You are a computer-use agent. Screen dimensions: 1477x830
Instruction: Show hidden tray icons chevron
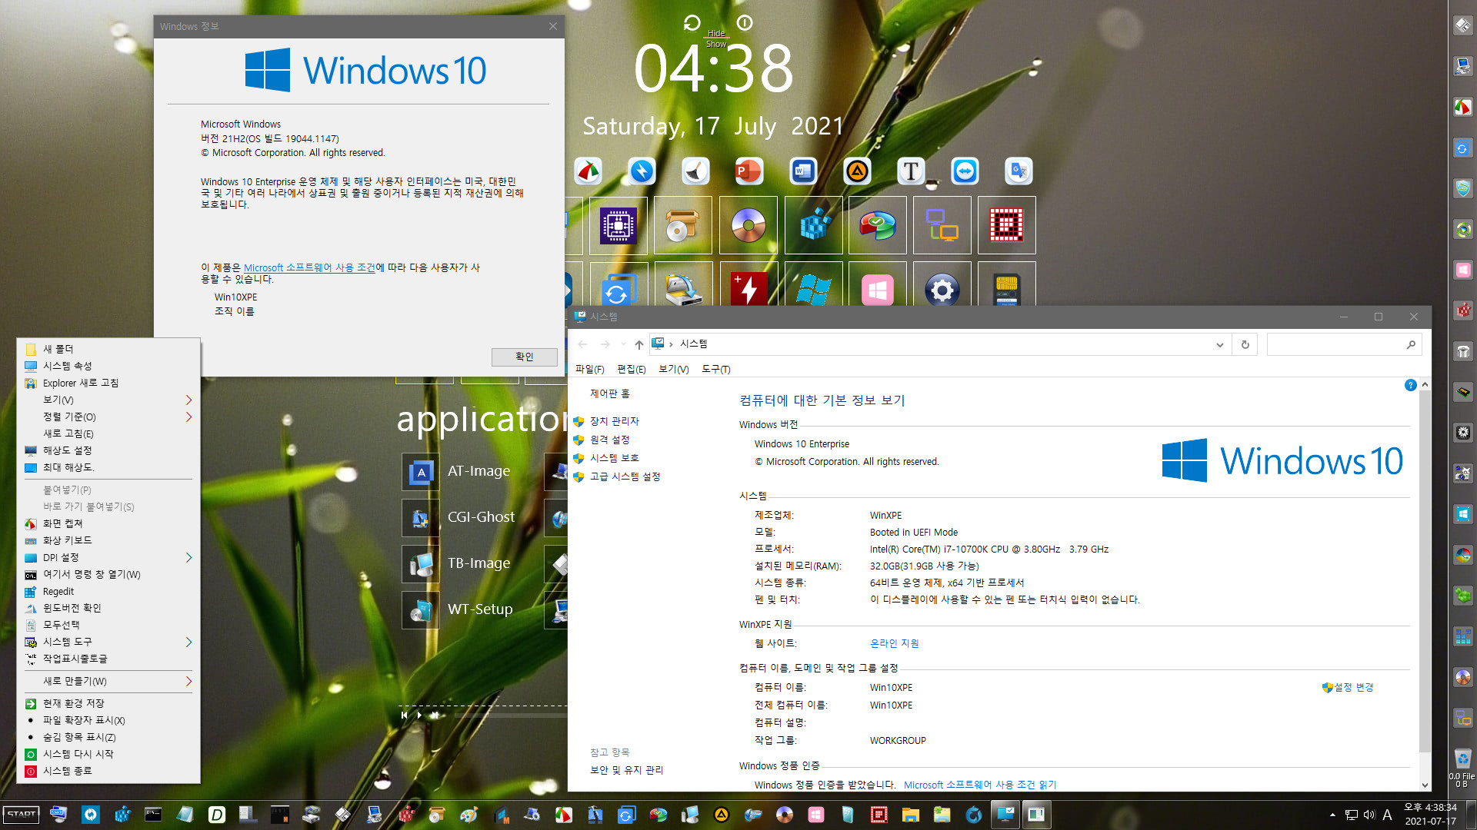coord(1332,815)
